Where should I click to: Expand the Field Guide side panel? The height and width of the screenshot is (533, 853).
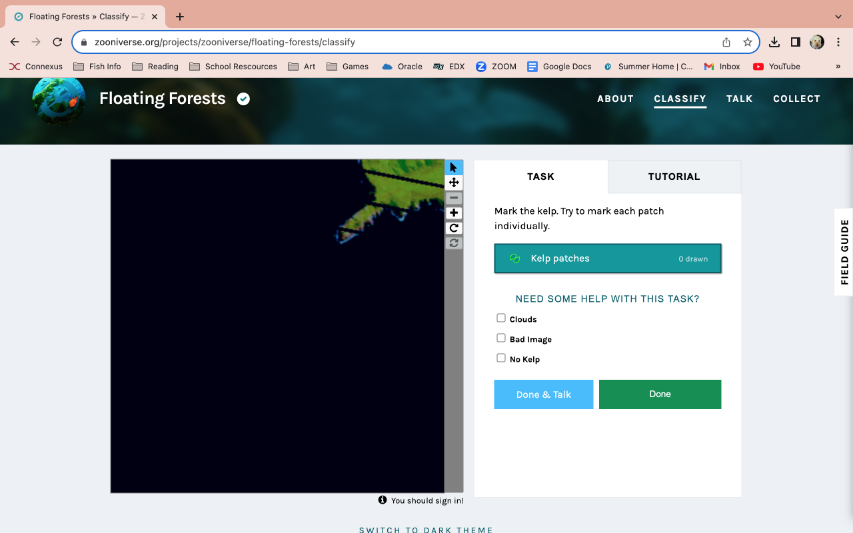[x=844, y=252]
